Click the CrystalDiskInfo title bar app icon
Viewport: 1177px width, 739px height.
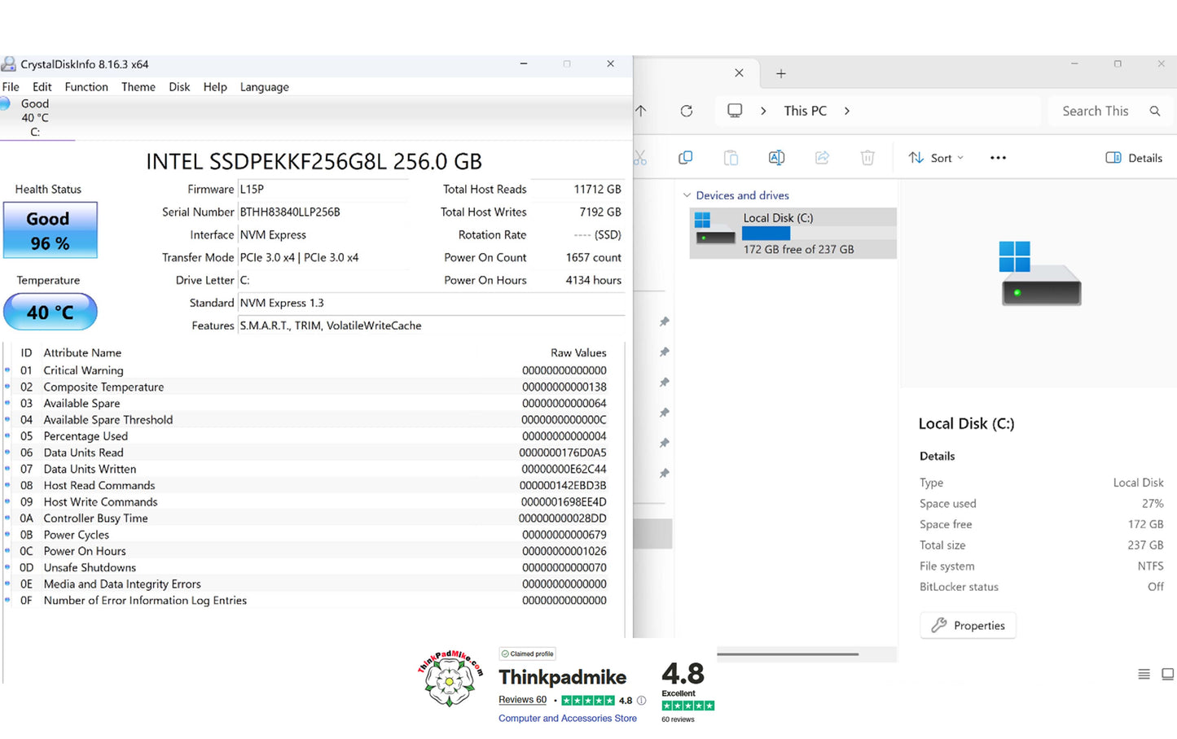(x=9, y=64)
